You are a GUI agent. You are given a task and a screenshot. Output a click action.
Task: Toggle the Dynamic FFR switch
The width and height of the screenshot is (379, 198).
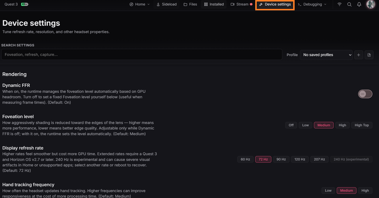pos(365,94)
